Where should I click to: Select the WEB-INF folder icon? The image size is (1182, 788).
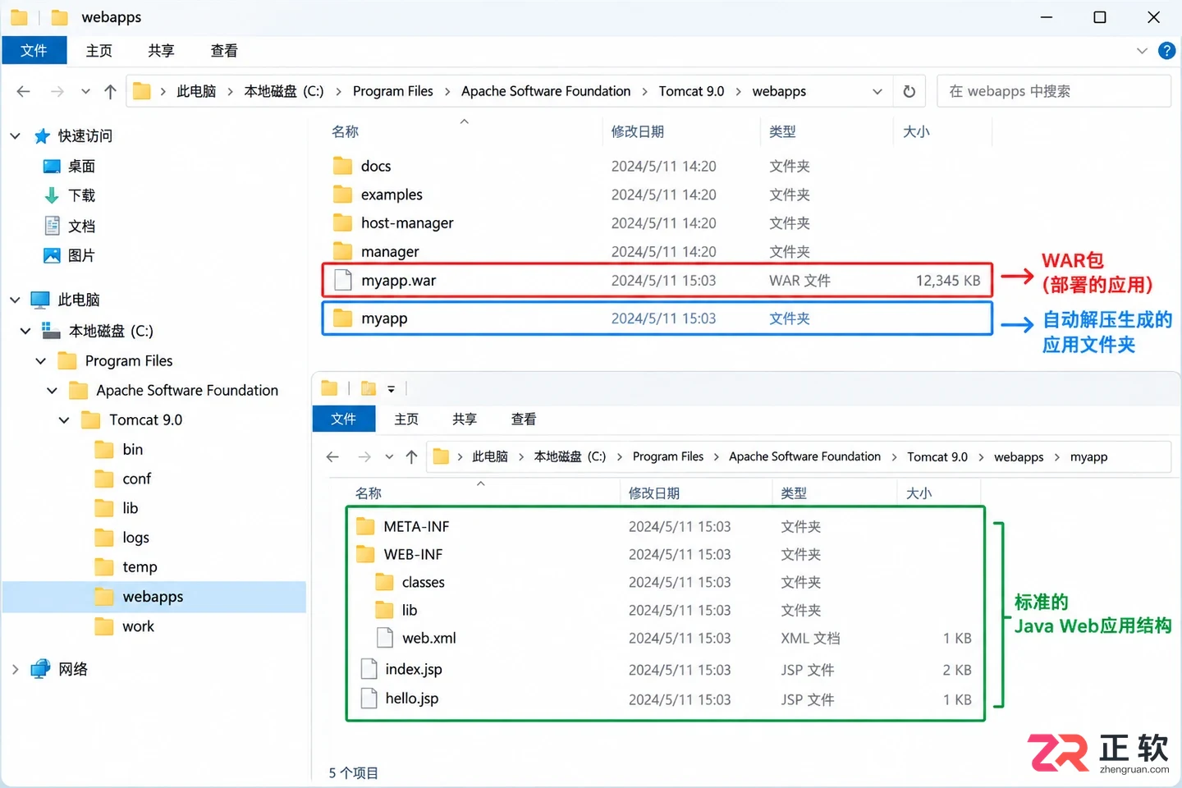tap(365, 554)
